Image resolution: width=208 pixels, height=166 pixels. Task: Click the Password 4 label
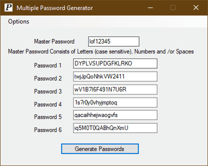[x=48, y=104]
